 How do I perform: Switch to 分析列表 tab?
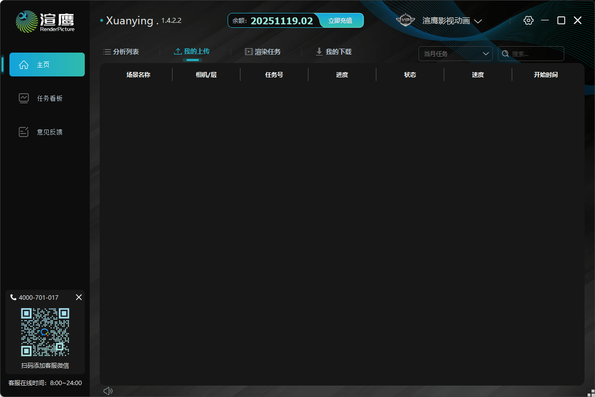(121, 52)
